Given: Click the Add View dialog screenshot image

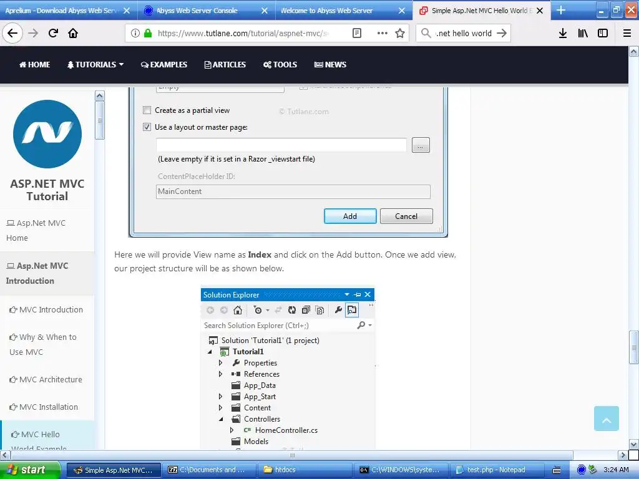Looking at the screenshot, I should (x=288, y=162).
